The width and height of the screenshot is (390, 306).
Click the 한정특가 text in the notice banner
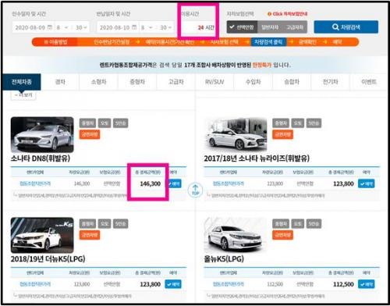click(261, 65)
